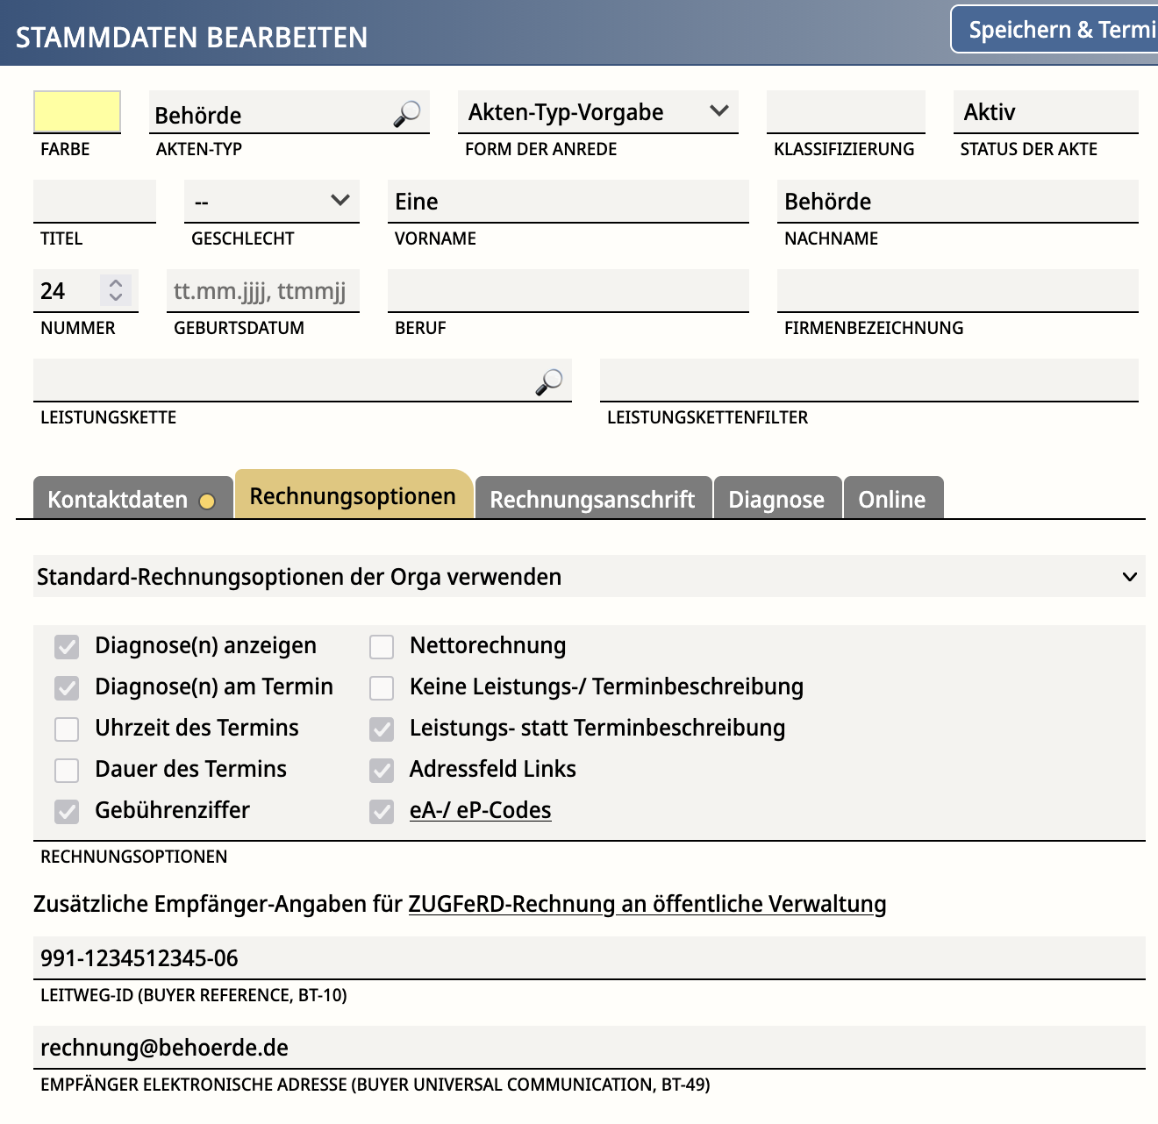Click the search icon in Leistungskette field
Image resolution: width=1158 pixels, height=1124 pixels.
549,381
